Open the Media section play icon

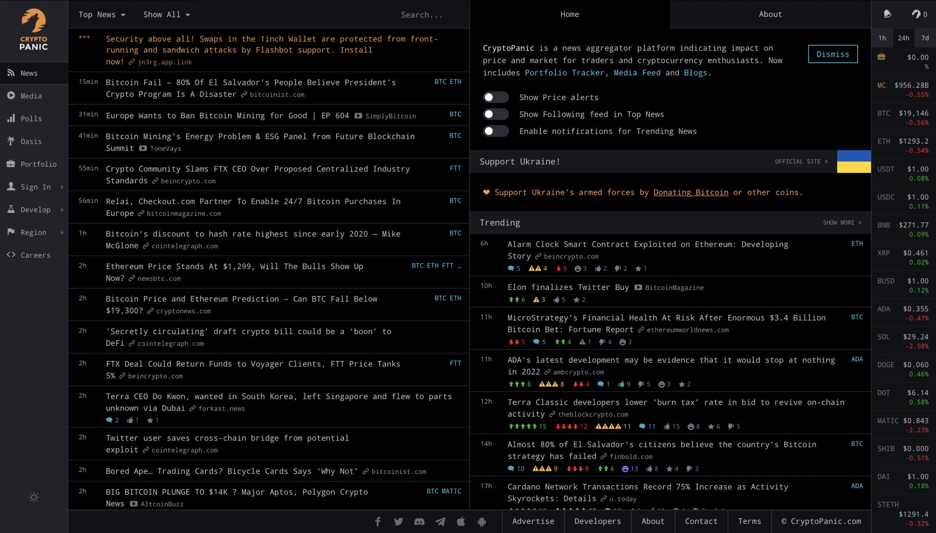tap(11, 95)
